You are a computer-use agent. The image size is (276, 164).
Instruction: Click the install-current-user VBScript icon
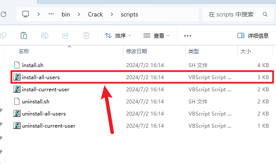tap(17, 89)
